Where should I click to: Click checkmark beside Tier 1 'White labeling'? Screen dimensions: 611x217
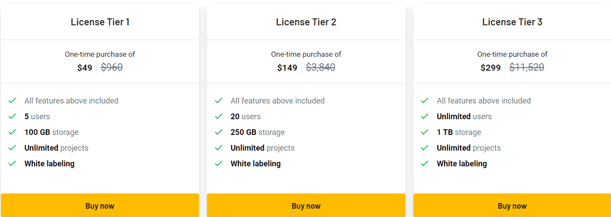12,164
